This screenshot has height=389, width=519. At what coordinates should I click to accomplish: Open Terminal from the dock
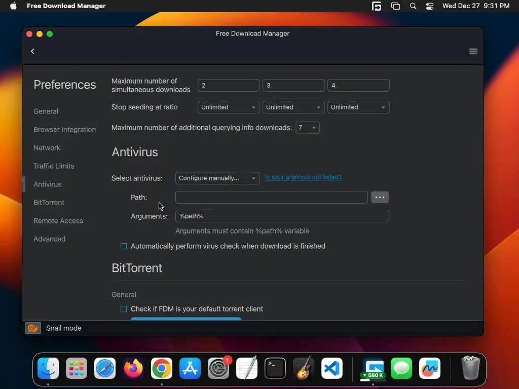click(x=275, y=368)
